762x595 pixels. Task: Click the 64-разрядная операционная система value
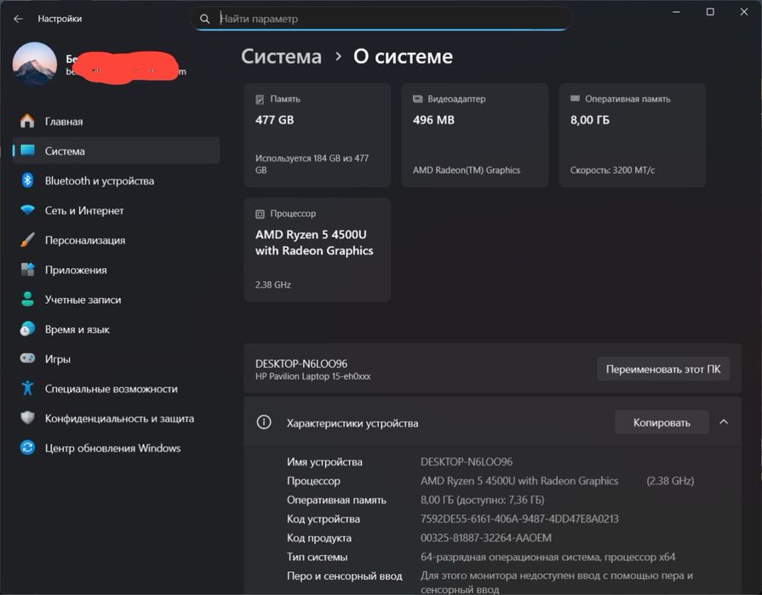coord(547,557)
